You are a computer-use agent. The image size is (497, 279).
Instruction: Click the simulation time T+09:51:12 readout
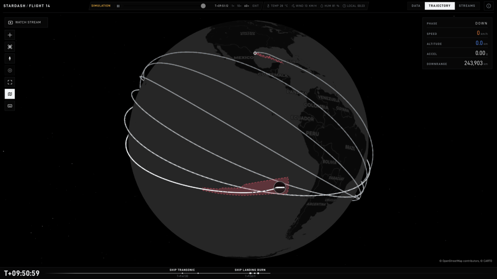(221, 6)
